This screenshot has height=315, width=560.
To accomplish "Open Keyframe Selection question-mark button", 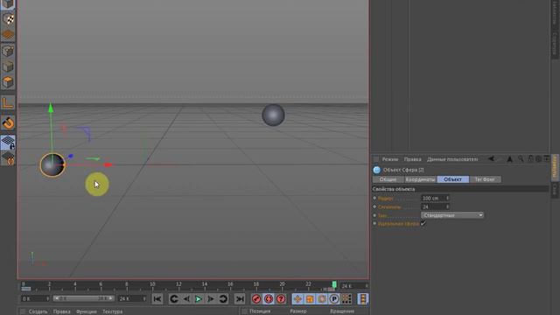I will tap(281, 299).
